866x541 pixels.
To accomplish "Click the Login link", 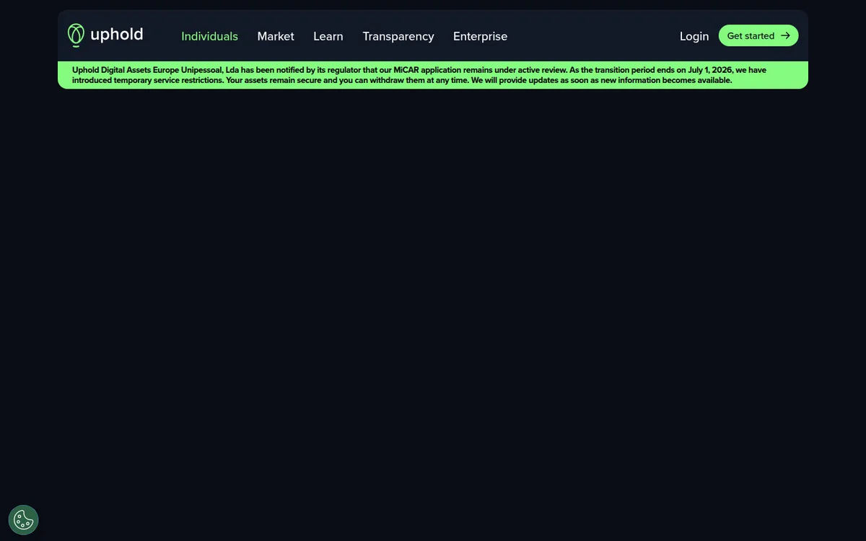I will tap(694, 36).
